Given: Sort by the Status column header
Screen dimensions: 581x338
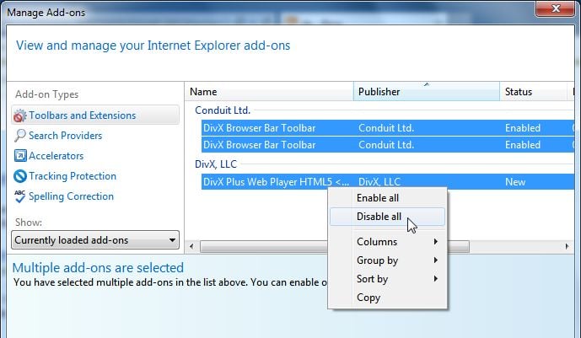Looking at the screenshot, I should tap(534, 91).
